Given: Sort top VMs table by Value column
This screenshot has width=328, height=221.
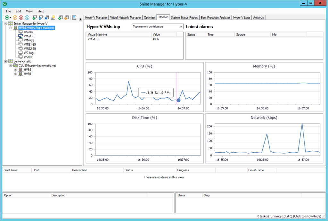Looking at the screenshot, I should click(x=164, y=34).
